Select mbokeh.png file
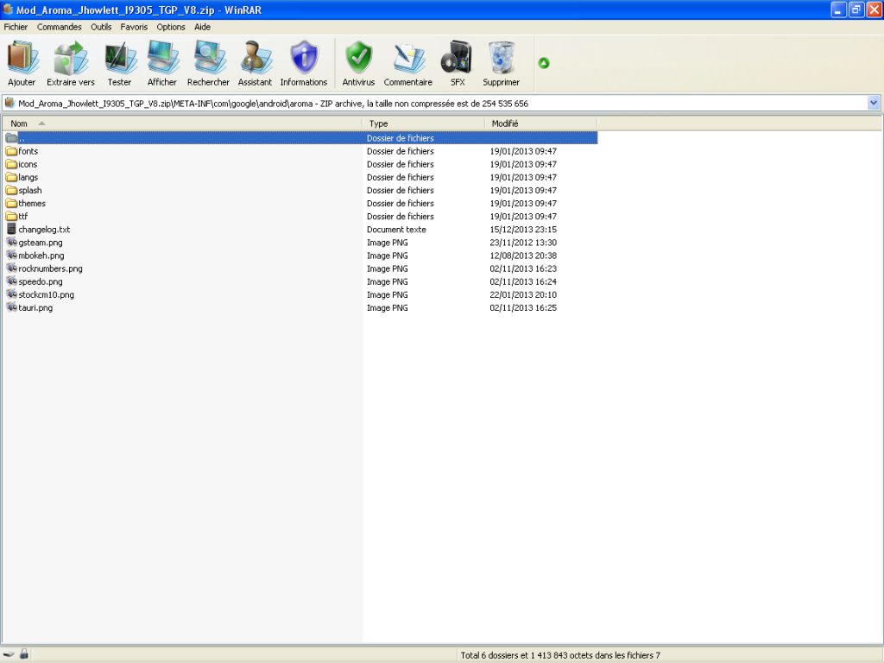884x663 pixels. tap(35, 256)
